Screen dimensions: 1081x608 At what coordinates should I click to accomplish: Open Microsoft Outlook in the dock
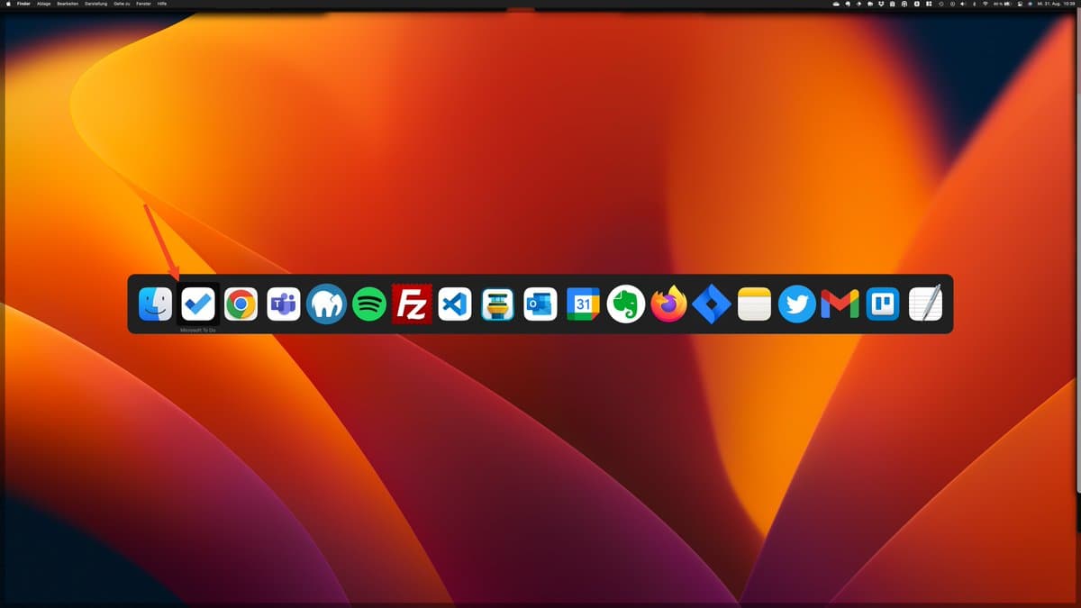540,304
